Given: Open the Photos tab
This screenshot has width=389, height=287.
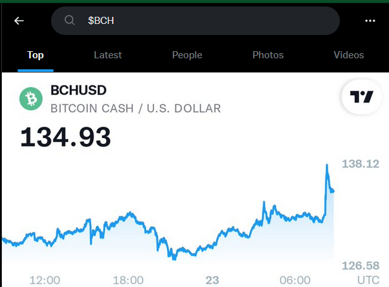Looking at the screenshot, I should [268, 55].
